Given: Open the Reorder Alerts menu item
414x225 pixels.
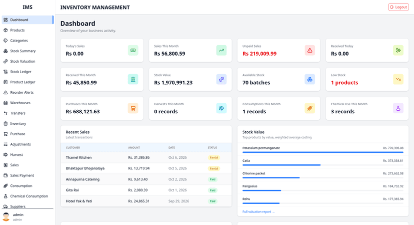Looking at the screenshot, I should 27,92.
